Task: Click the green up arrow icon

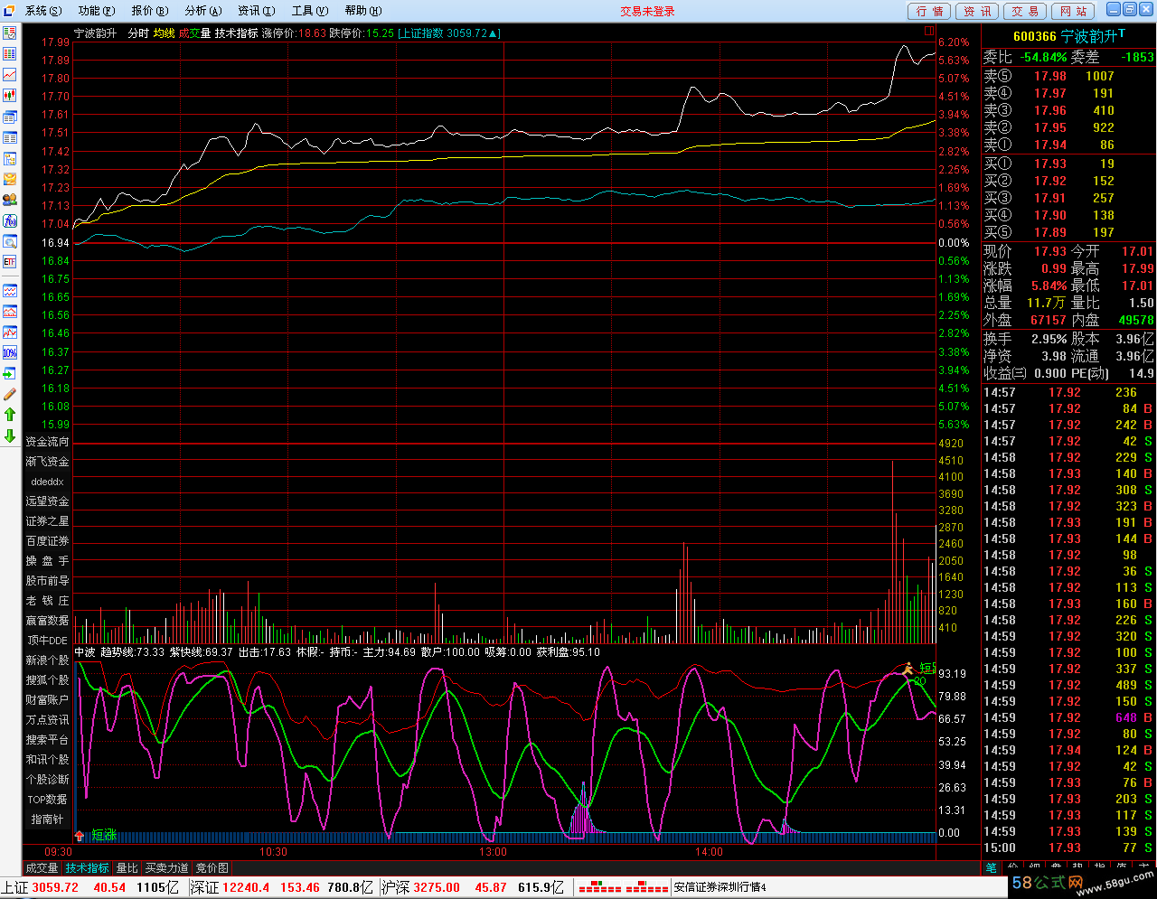Action: click(10, 415)
